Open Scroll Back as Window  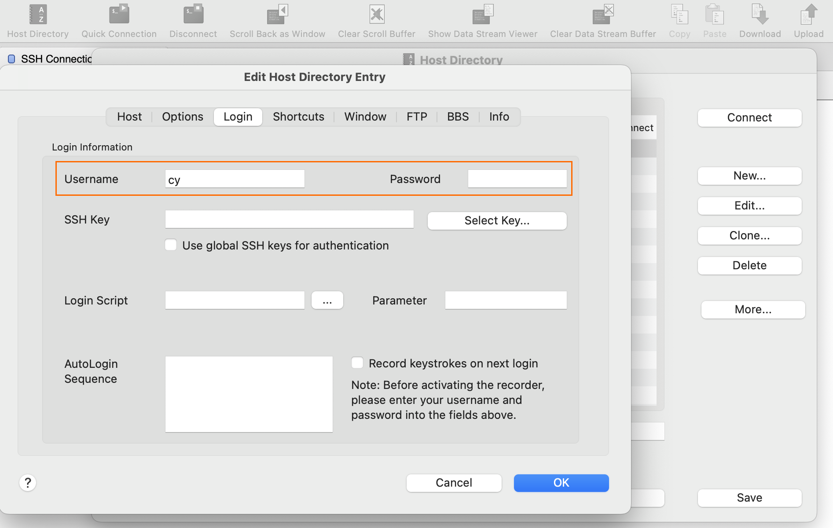(x=277, y=15)
